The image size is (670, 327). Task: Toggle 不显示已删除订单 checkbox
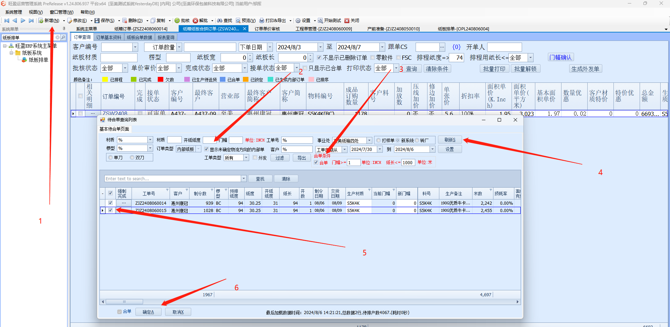click(x=319, y=58)
